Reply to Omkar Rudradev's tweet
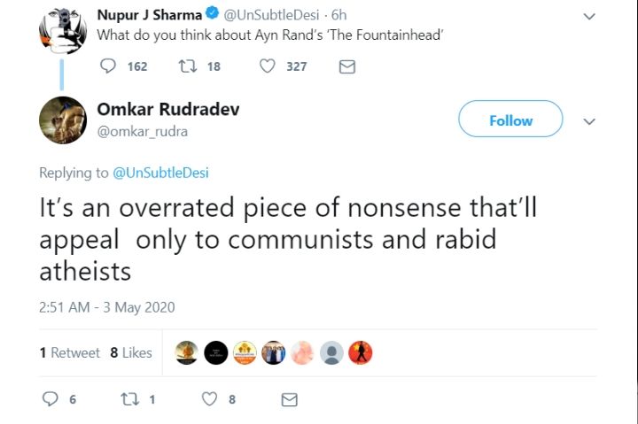638x424 pixels. [x=51, y=399]
